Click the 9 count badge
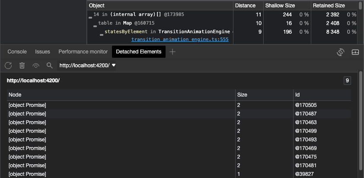This screenshot has width=364, height=178. tap(347, 81)
